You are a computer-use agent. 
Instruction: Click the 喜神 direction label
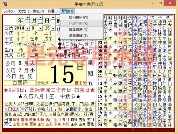pos(24,120)
